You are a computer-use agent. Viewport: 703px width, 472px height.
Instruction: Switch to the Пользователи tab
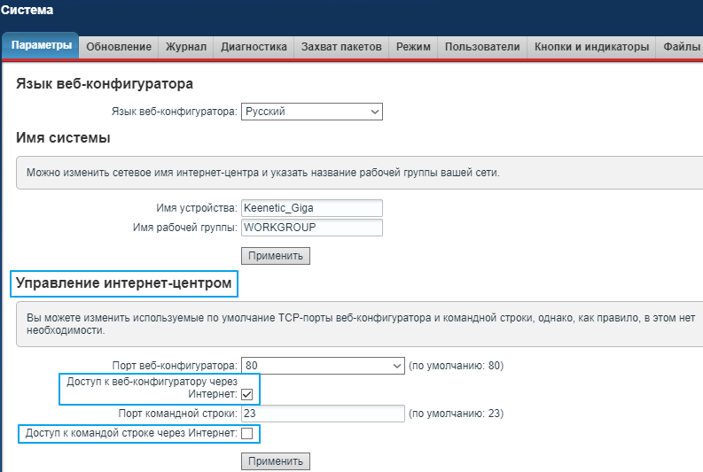pyautogui.click(x=482, y=47)
